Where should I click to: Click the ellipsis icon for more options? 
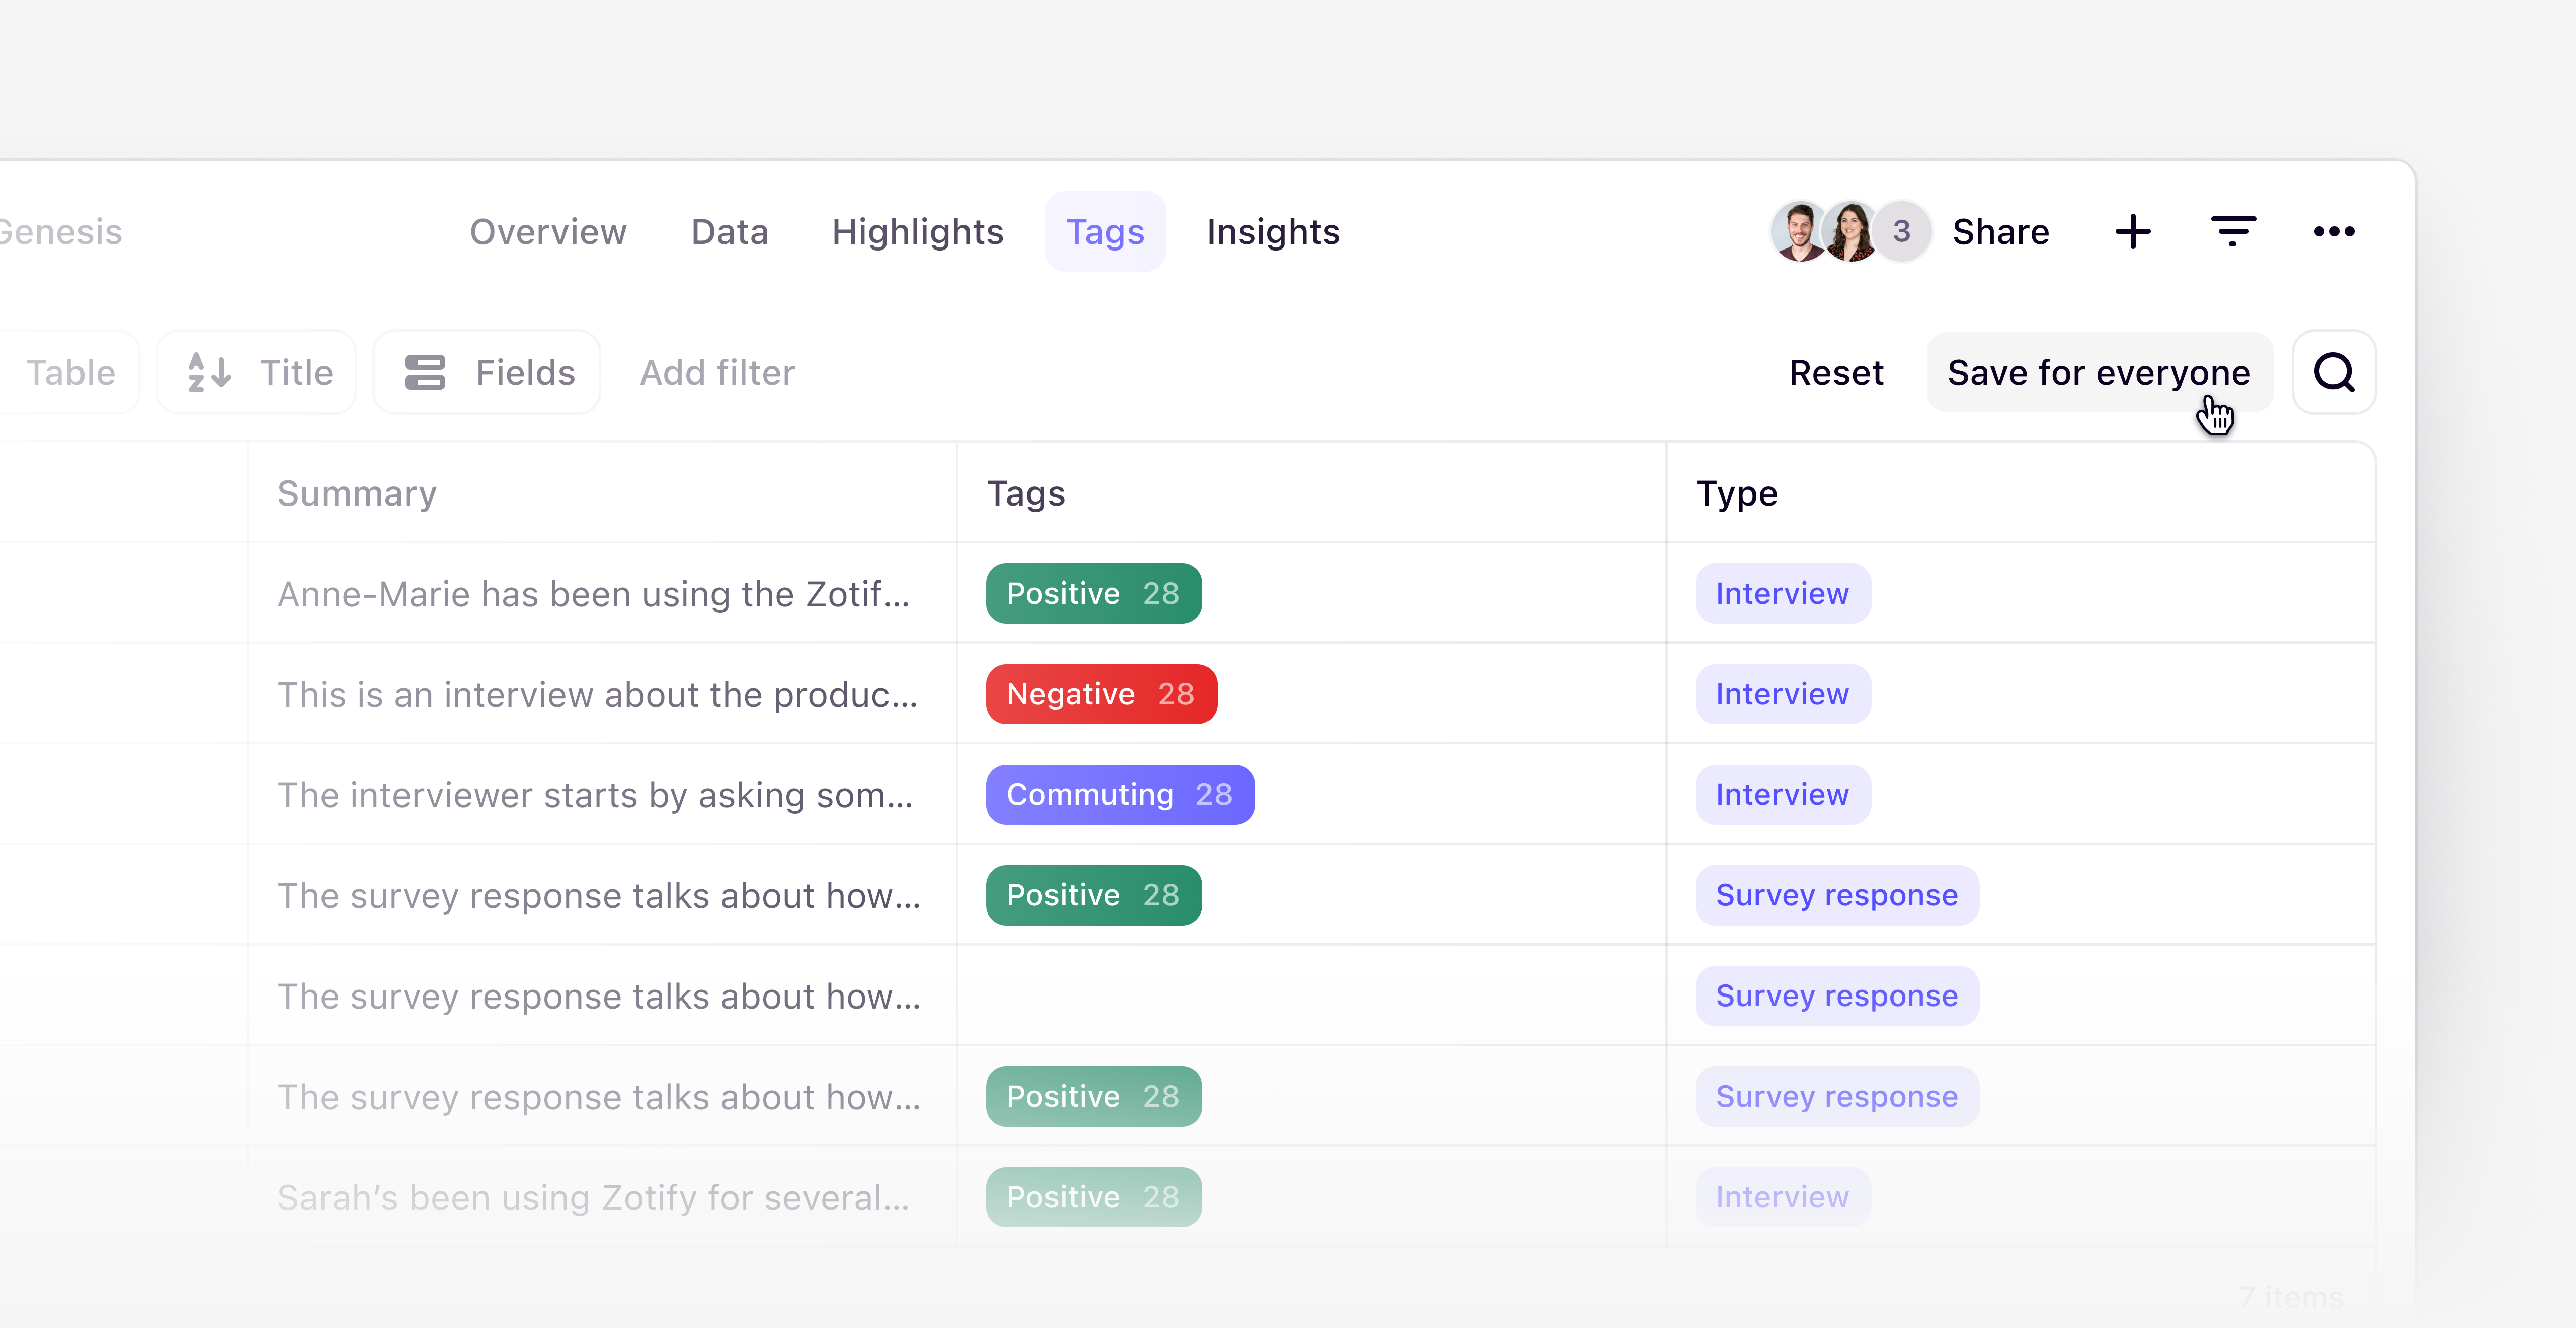[2335, 231]
